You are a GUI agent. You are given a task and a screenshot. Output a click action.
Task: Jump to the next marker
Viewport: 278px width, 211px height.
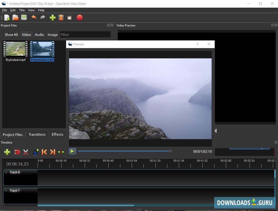(x=52, y=152)
